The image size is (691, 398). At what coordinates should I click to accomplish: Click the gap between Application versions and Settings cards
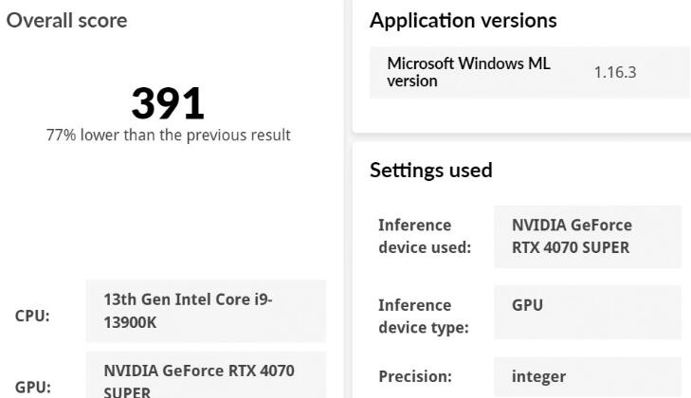(521, 137)
